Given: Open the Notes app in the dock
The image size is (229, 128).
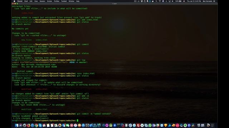Looking at the screenshot, I should [x=48, y=126].
